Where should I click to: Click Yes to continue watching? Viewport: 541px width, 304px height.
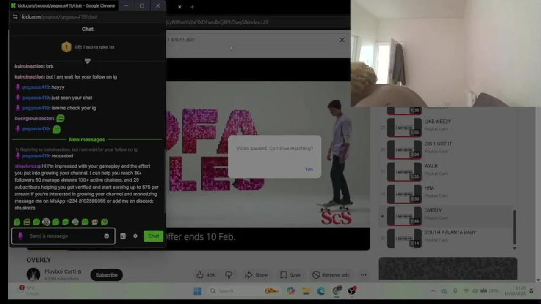pos(309,169)
